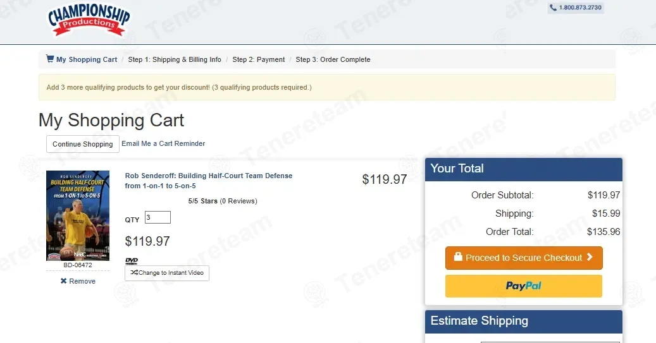Viewport: 656px width, 343px height.
Task: Click the 1.800.873.2730 phone number
Action: (x=580, y=8)
